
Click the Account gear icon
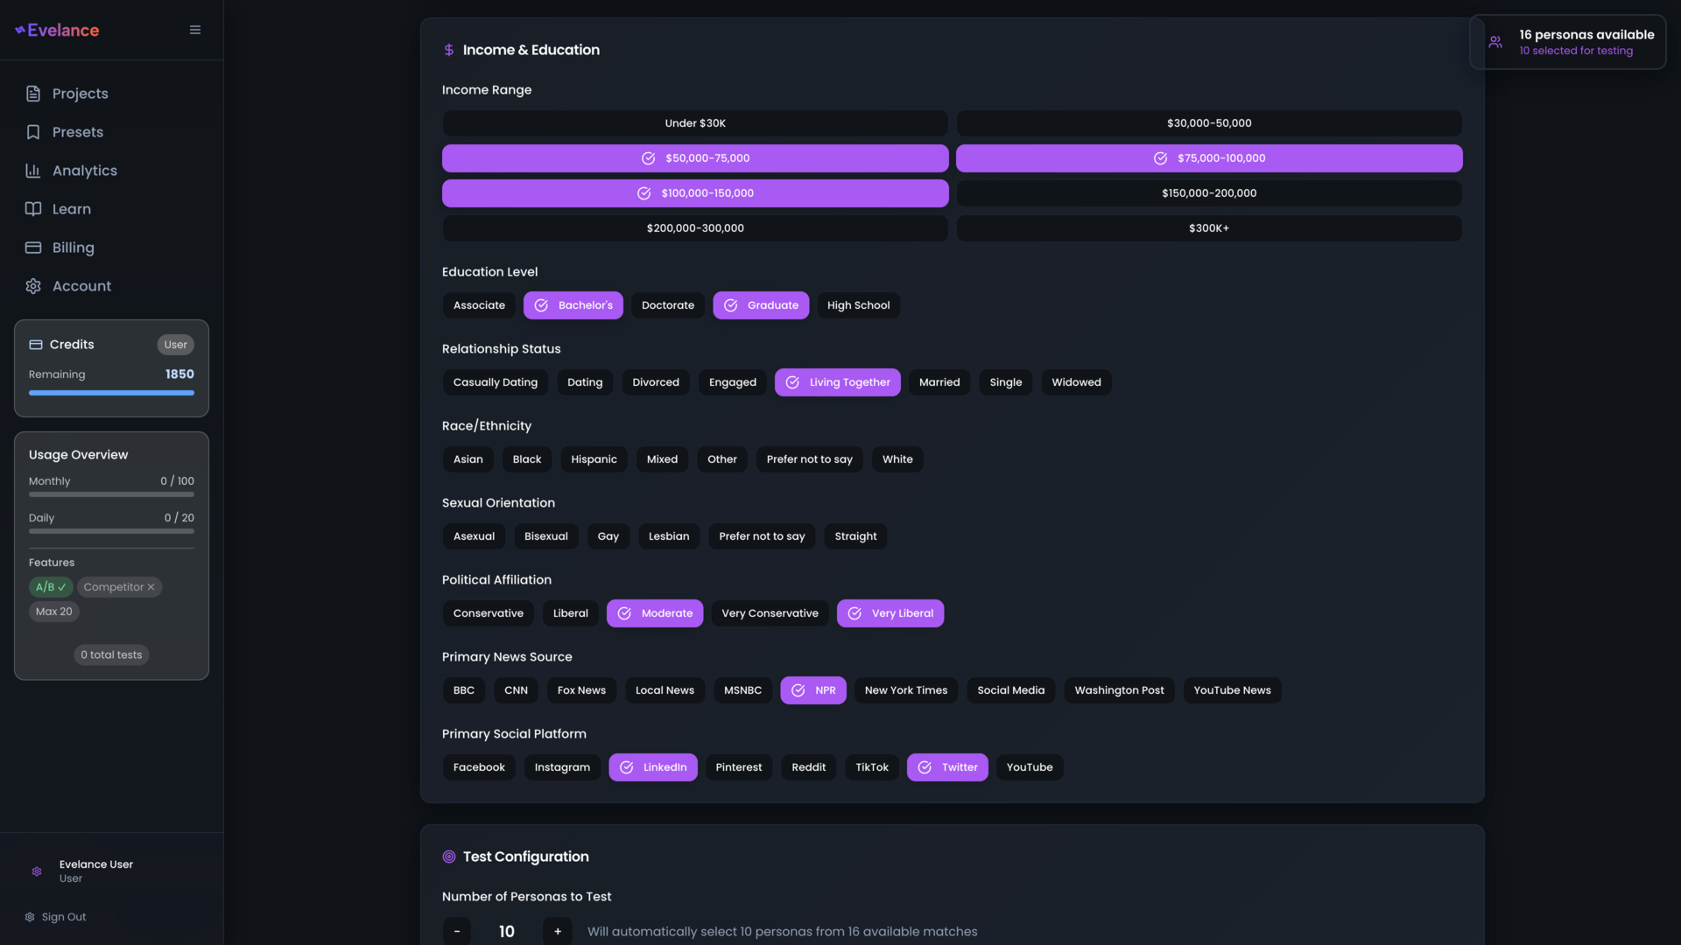pyautogui.click(x=33, y=286)
